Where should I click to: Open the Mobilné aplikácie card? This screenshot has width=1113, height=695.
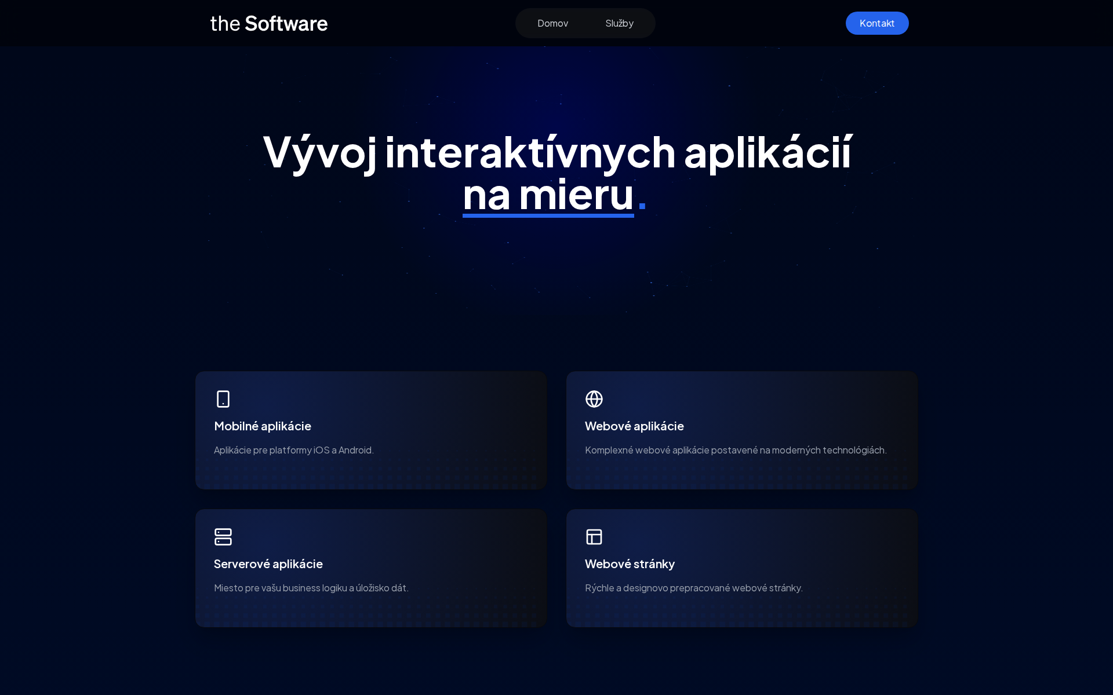coord(370,430)
